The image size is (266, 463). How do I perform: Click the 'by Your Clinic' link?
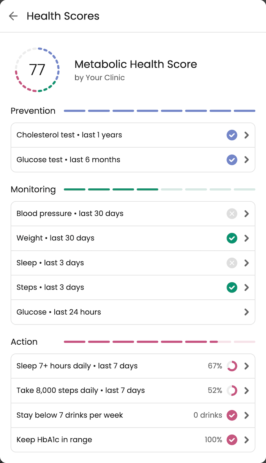click(x=100, y=77)
